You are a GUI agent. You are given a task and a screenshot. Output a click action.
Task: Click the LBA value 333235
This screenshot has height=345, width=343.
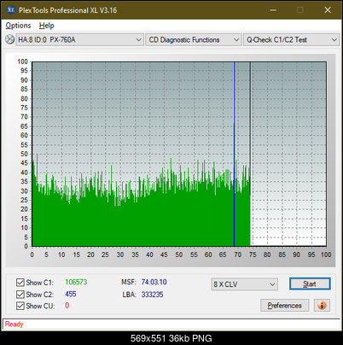coord(152,295)
